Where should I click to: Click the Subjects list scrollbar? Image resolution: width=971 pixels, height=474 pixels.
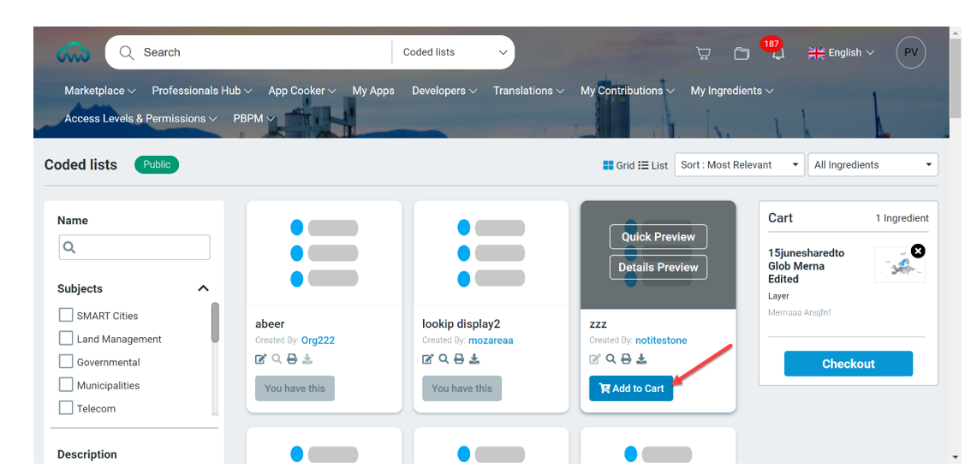tap(215, 323)
